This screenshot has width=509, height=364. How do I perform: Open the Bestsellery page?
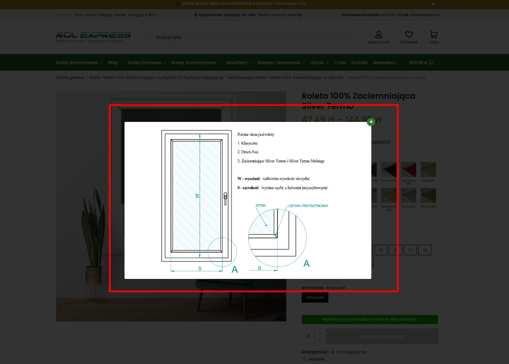(x=384, y=63)
